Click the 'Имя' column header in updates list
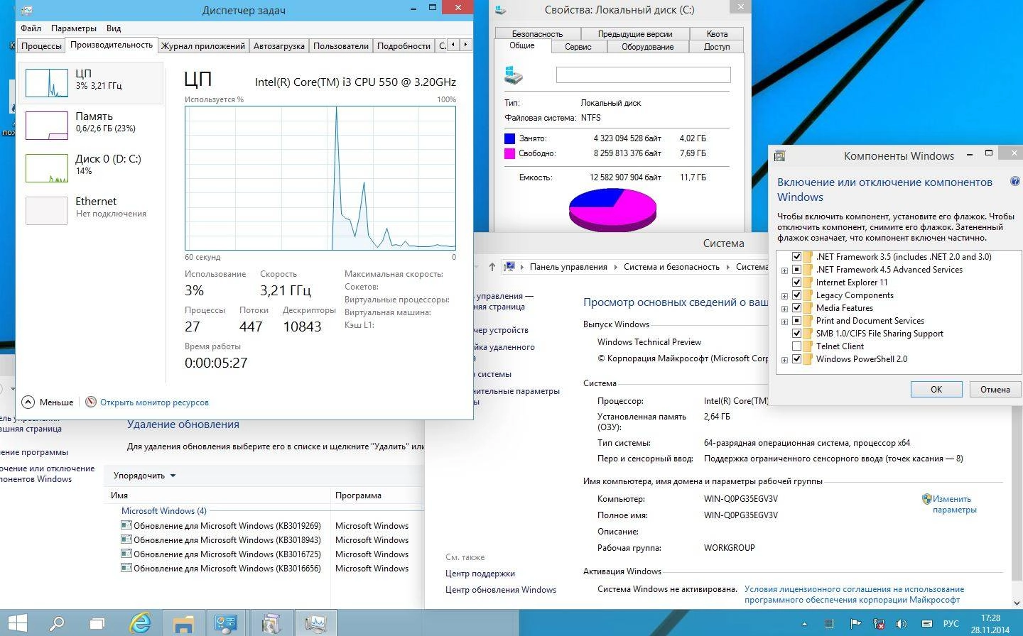The image size is (1023, 636). coord(219,495)
